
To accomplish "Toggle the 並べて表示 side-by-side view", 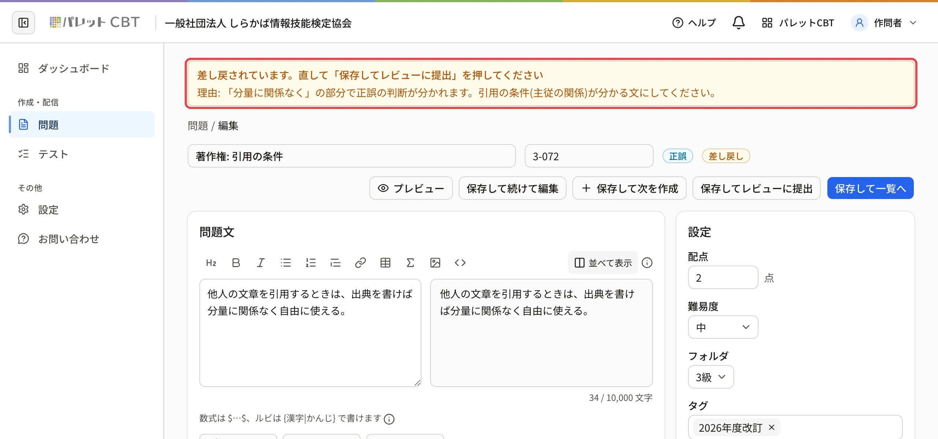I will [603, 263].
